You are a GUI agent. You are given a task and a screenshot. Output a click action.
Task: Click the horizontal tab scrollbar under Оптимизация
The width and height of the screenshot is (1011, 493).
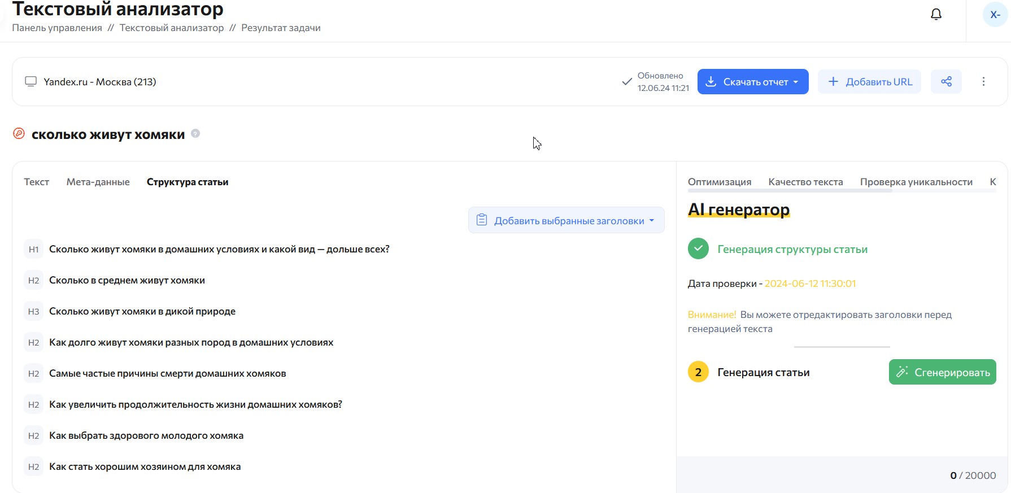coord(790,191)
